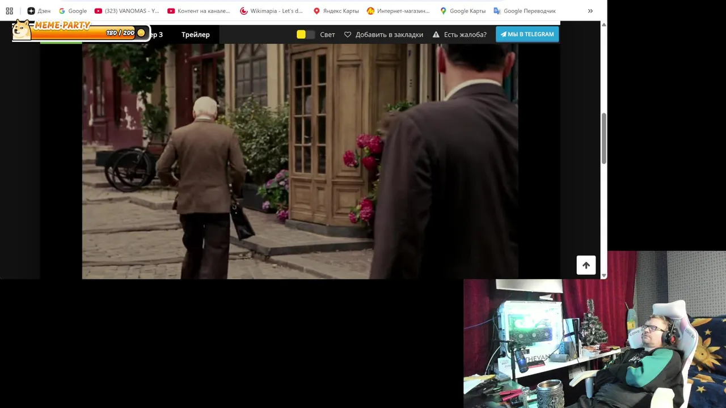The width and height of the screenshot is (726, 408).
Task: Click the Есть жалоба? report link
Action: click(460, 35)
